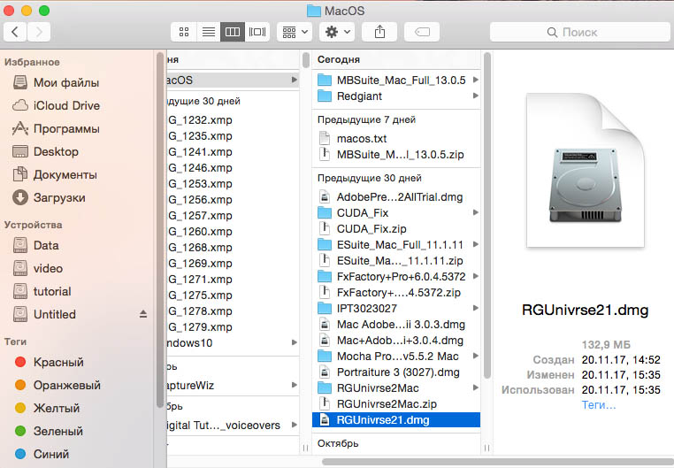Expand the ESuite_Mac_Full_11.1.11 folder arrow
674x468 pixels.
(x=475, y=244)
